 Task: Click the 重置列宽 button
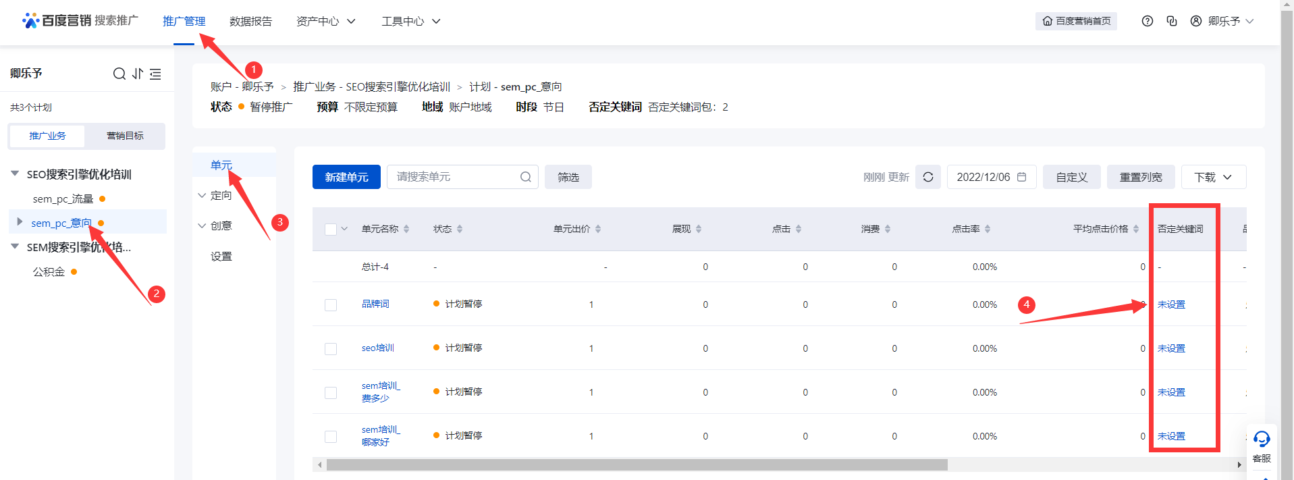click(1141, 177)
